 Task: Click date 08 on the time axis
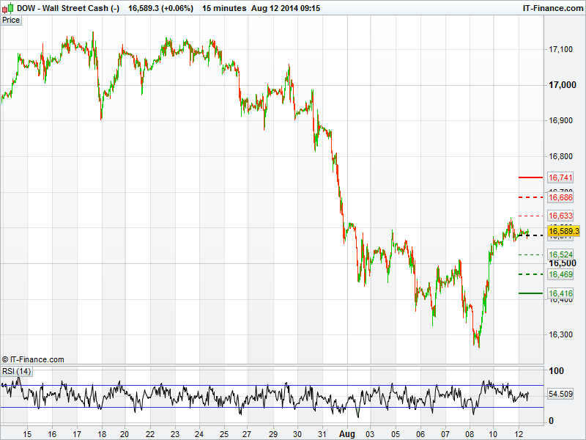click(470, 434)
